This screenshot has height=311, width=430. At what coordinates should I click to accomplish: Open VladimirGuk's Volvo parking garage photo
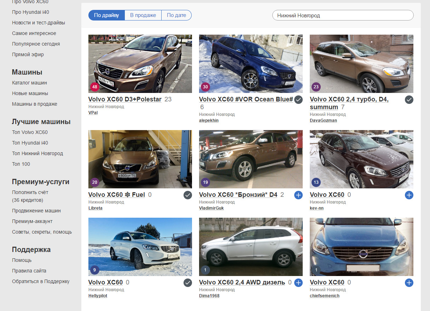(251, 159)
